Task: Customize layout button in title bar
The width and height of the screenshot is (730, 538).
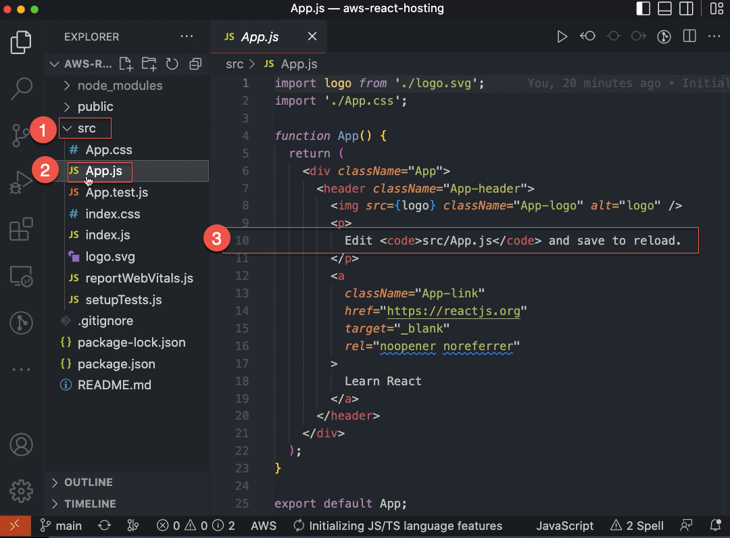Action: click(716, 8)
